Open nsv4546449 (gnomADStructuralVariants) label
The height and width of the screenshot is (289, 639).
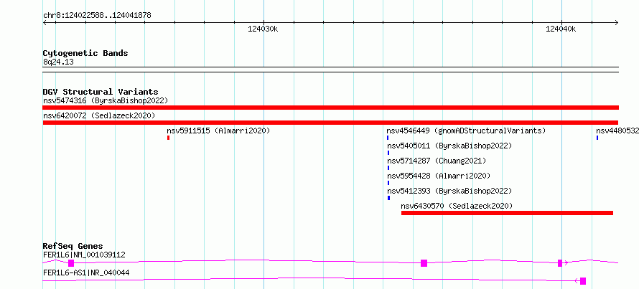tap(466, 131)
